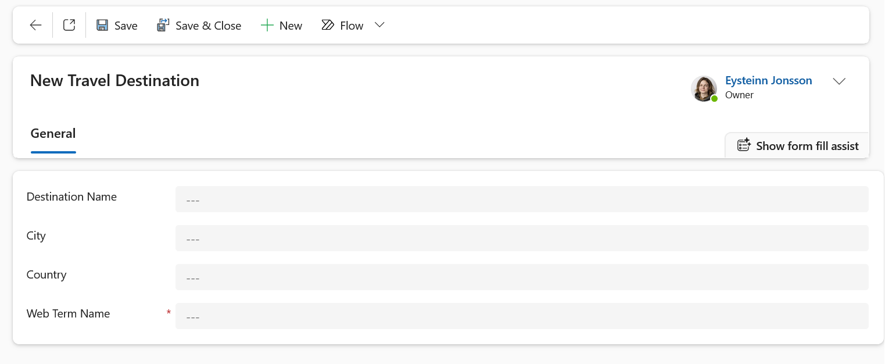Screen dimensions: 885x364
Task: Click the Save floppy disk icon
Action: click(102, 25)
